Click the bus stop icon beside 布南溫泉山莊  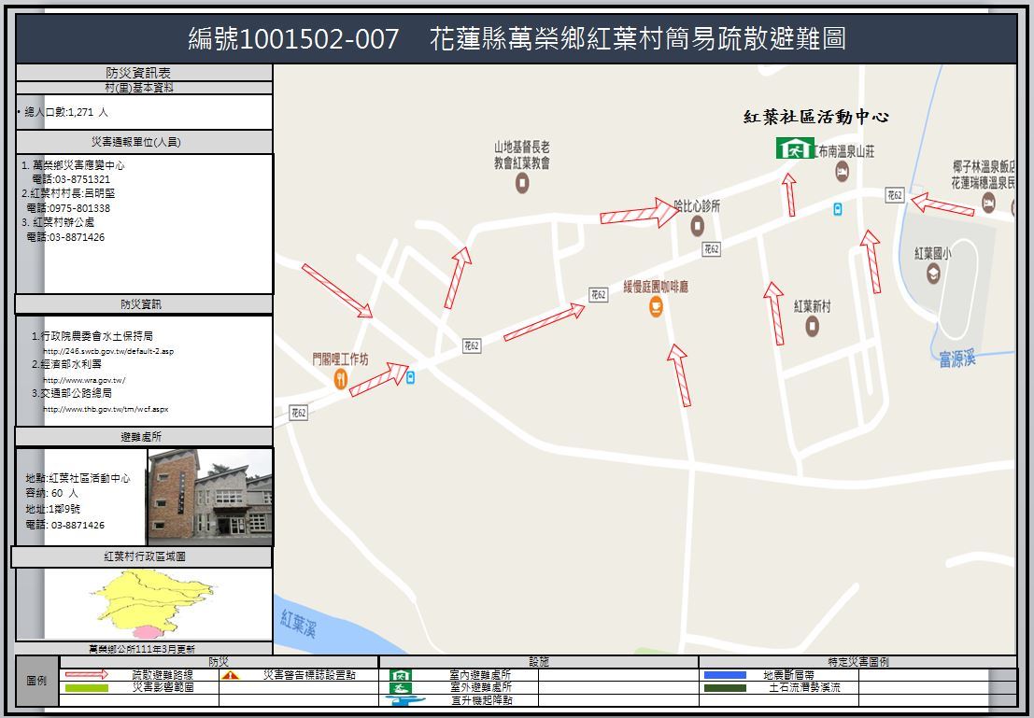coord(837,209)
